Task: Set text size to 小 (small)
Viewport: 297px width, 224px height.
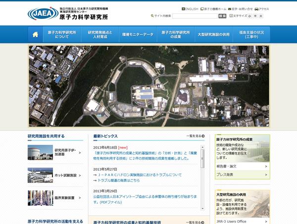Action: (249, 16)
